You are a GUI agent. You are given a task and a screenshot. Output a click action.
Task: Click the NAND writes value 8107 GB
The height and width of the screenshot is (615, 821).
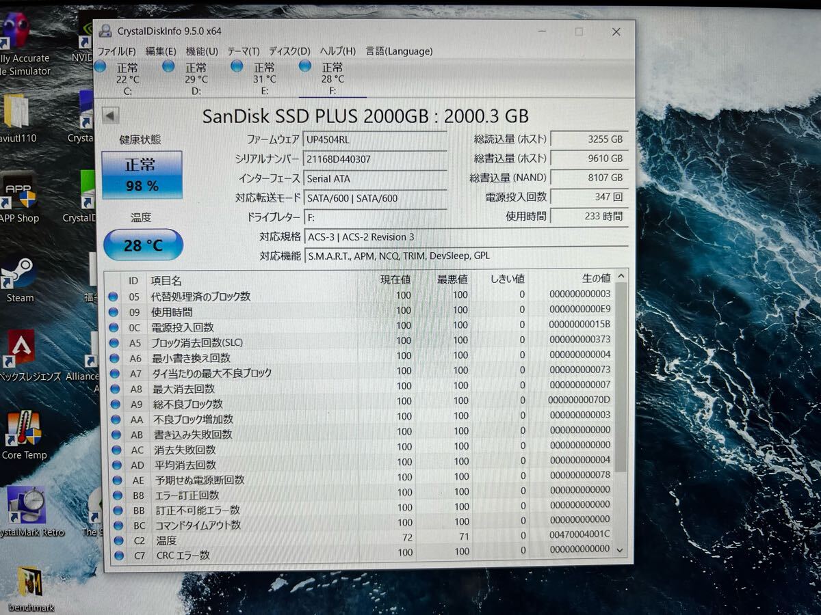click(x=589, y=178)
